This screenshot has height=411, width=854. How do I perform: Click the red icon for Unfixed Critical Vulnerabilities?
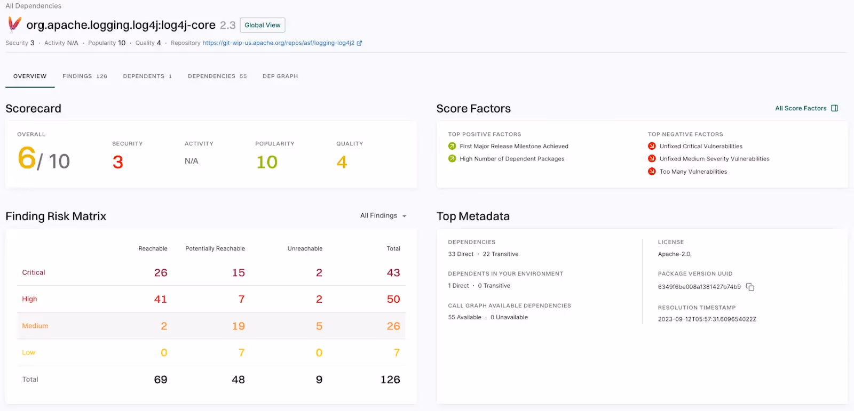(x=652, y=146)
